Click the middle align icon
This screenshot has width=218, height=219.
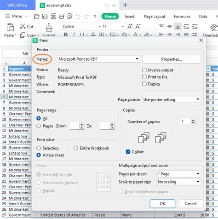pyautogui.click(x=169, y=27)
